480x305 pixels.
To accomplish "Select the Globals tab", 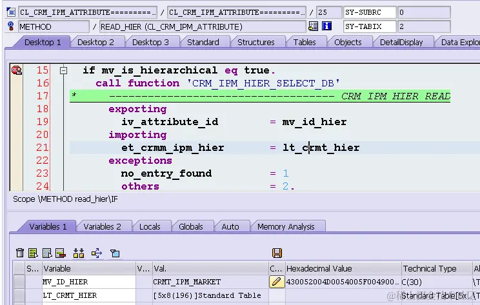I will (191, 227).
